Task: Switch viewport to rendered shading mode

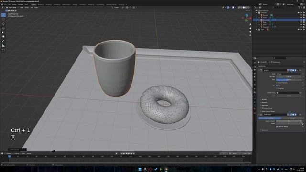Action: [248, 8]
